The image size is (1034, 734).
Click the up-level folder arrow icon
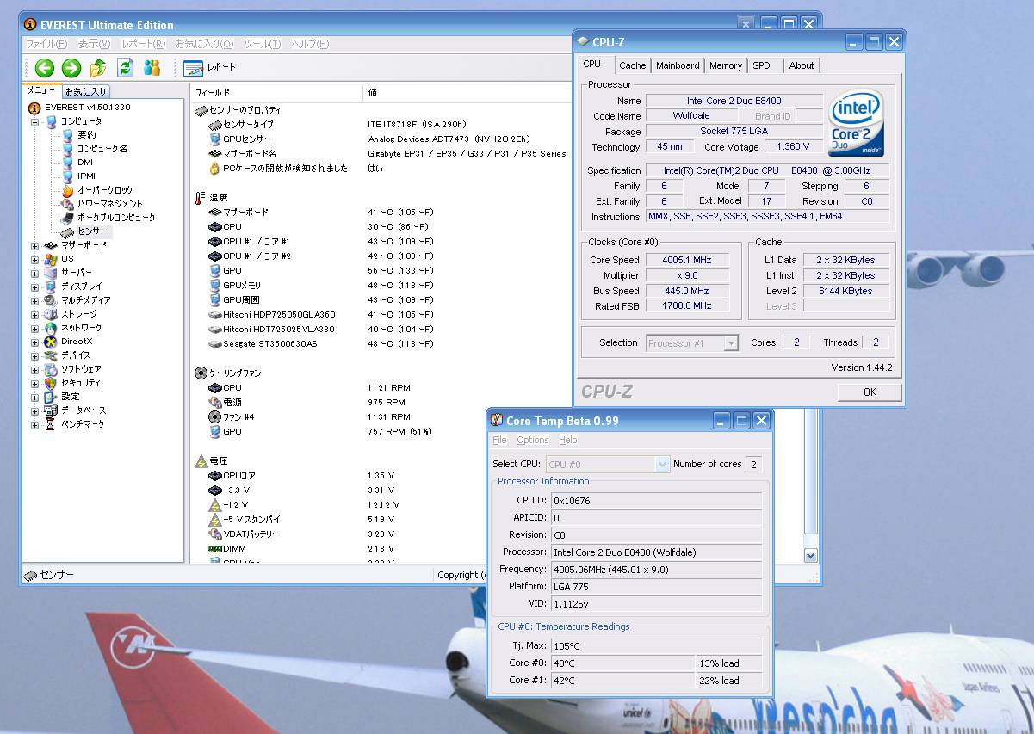coord(98,67)
